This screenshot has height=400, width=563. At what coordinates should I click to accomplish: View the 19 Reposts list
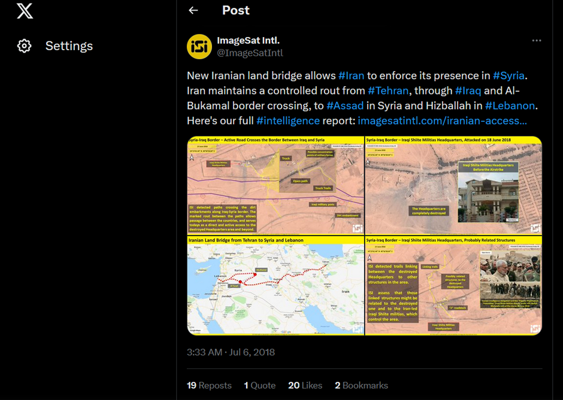tap(209, 385)
